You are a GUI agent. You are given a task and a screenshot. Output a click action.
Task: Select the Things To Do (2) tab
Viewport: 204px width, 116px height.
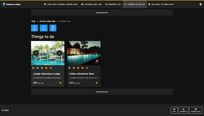[x=135, y=4]
